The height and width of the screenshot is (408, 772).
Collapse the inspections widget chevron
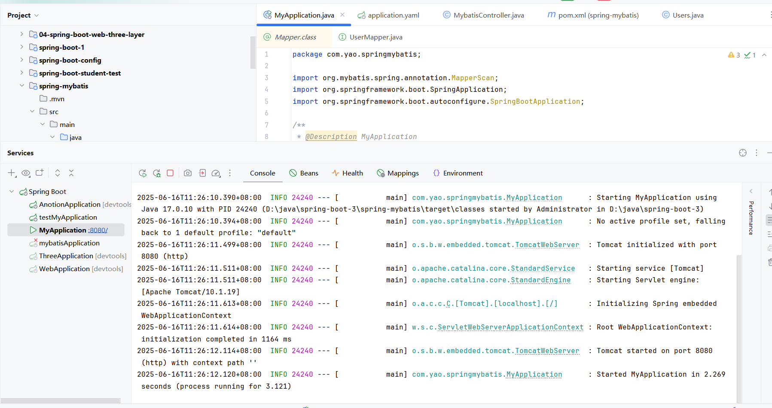pyautogui.click(x=764, y=55)
